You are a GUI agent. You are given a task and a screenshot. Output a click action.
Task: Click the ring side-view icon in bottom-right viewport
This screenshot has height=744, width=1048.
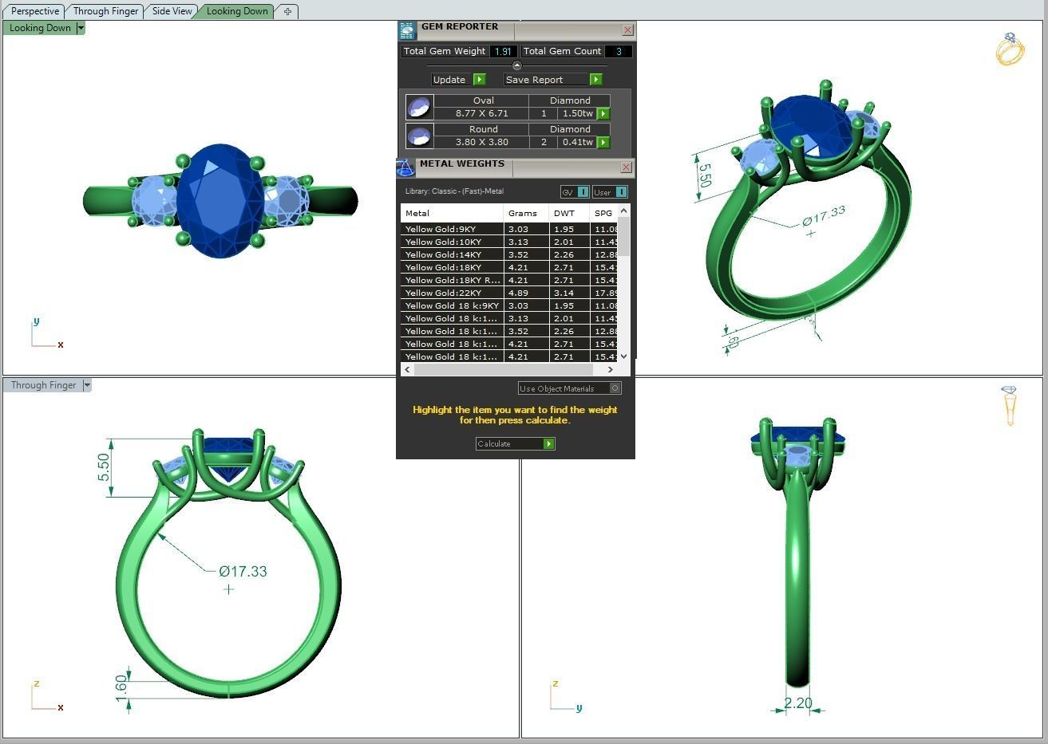click(x=1009, y=406)
